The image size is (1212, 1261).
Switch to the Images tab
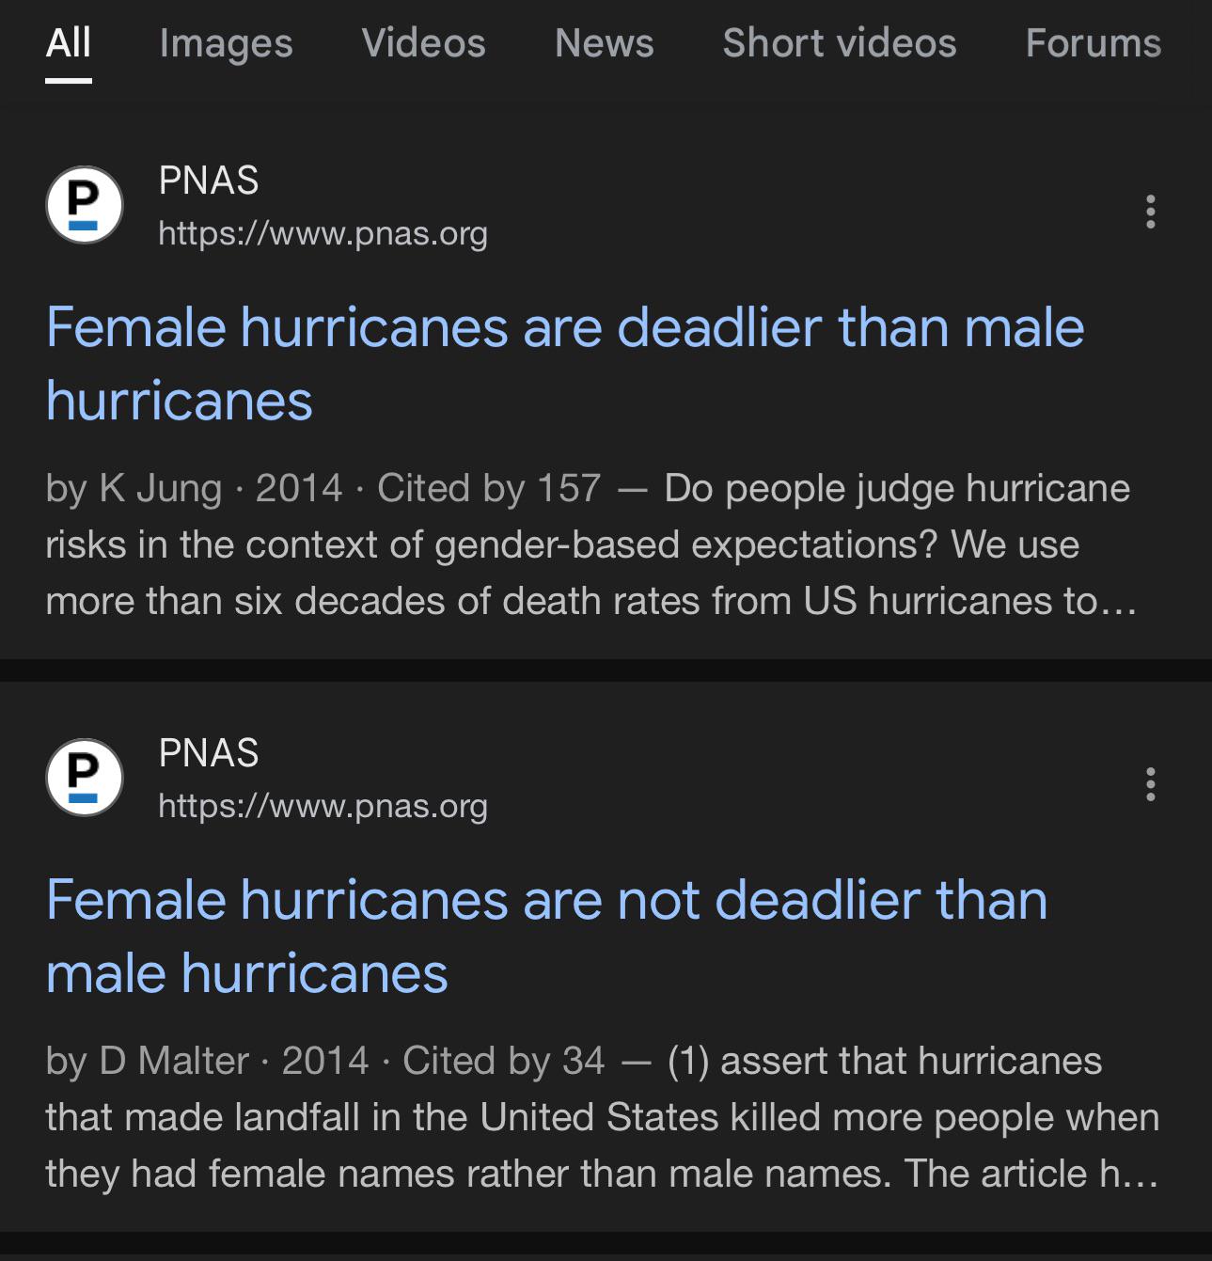(226, 43)
